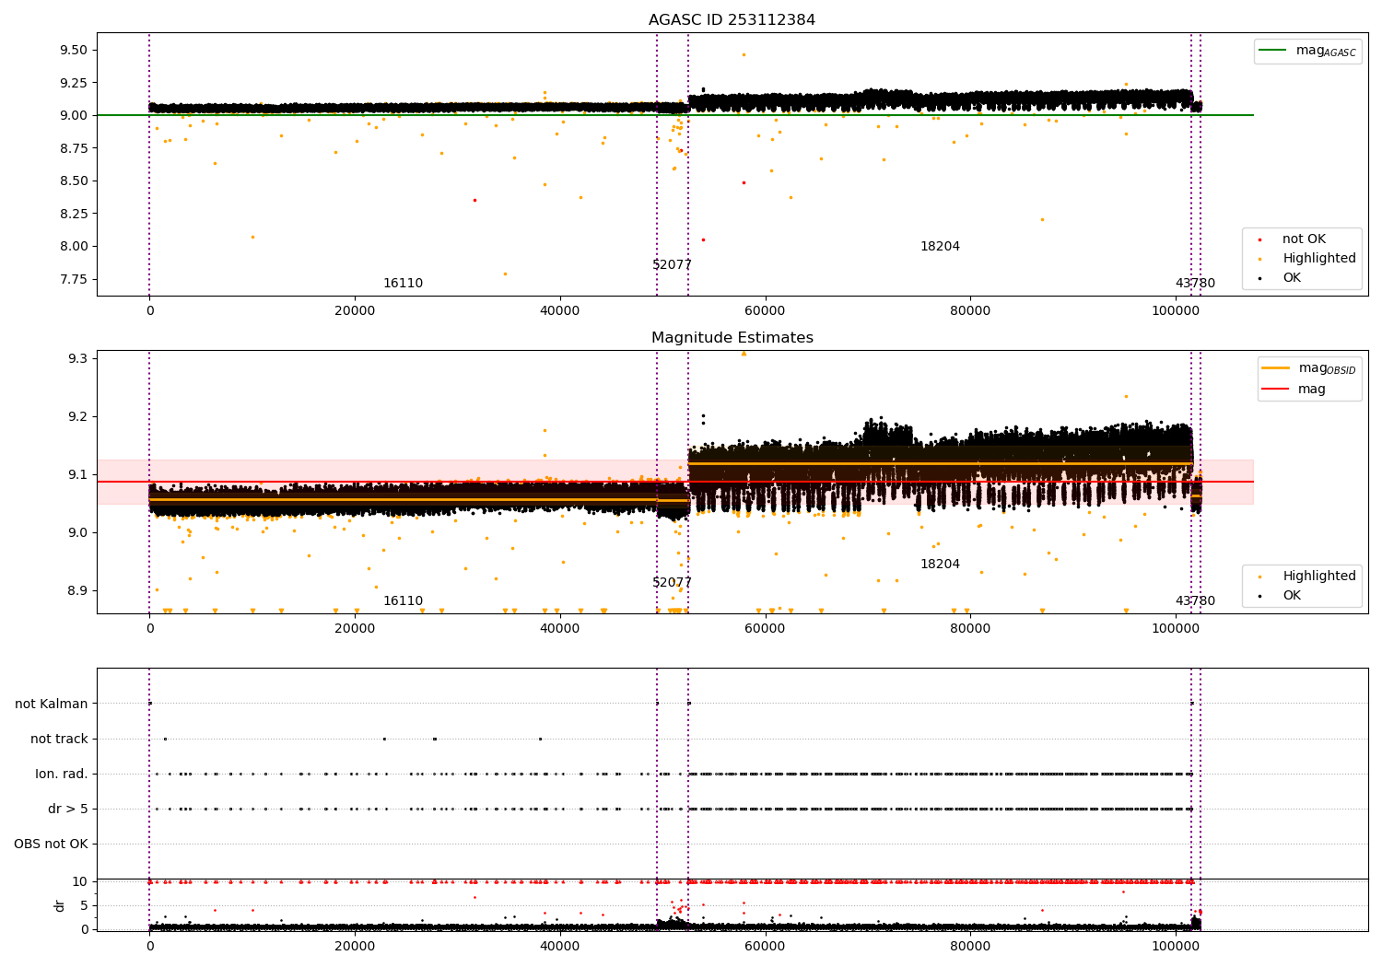Click the 9.1 y-axis tick in Magnitude Estimates
Viewport: 1382px width, 967px height.
tap(77, 474)
